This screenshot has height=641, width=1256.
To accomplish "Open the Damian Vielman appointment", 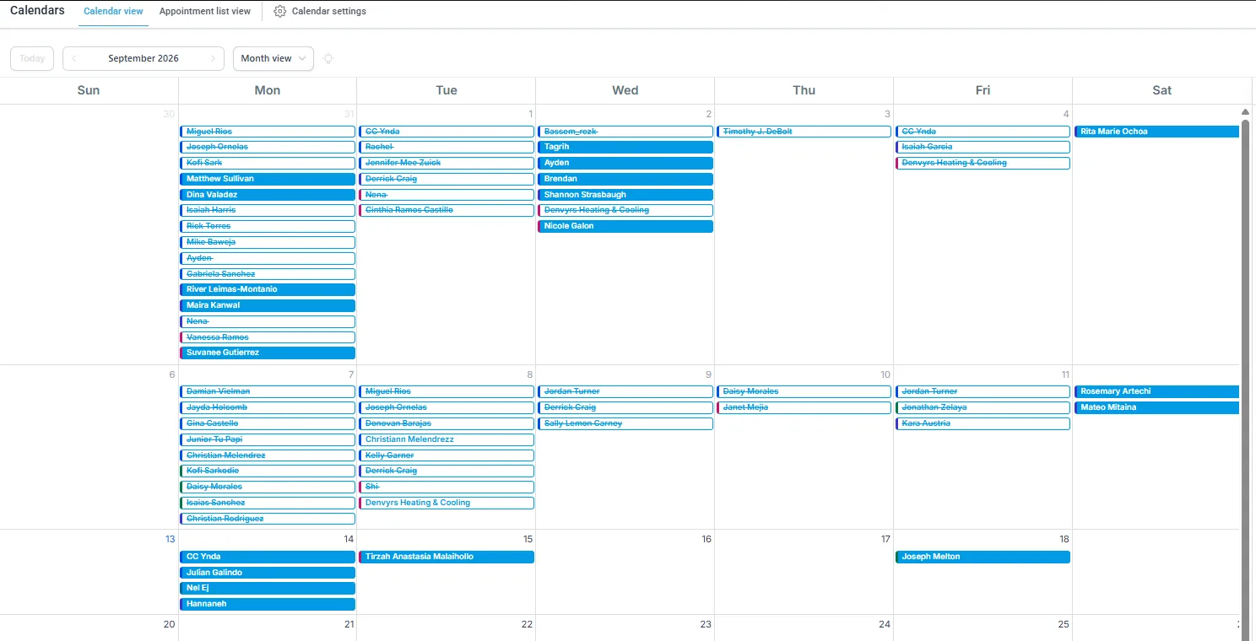I will tap(268, 391).
